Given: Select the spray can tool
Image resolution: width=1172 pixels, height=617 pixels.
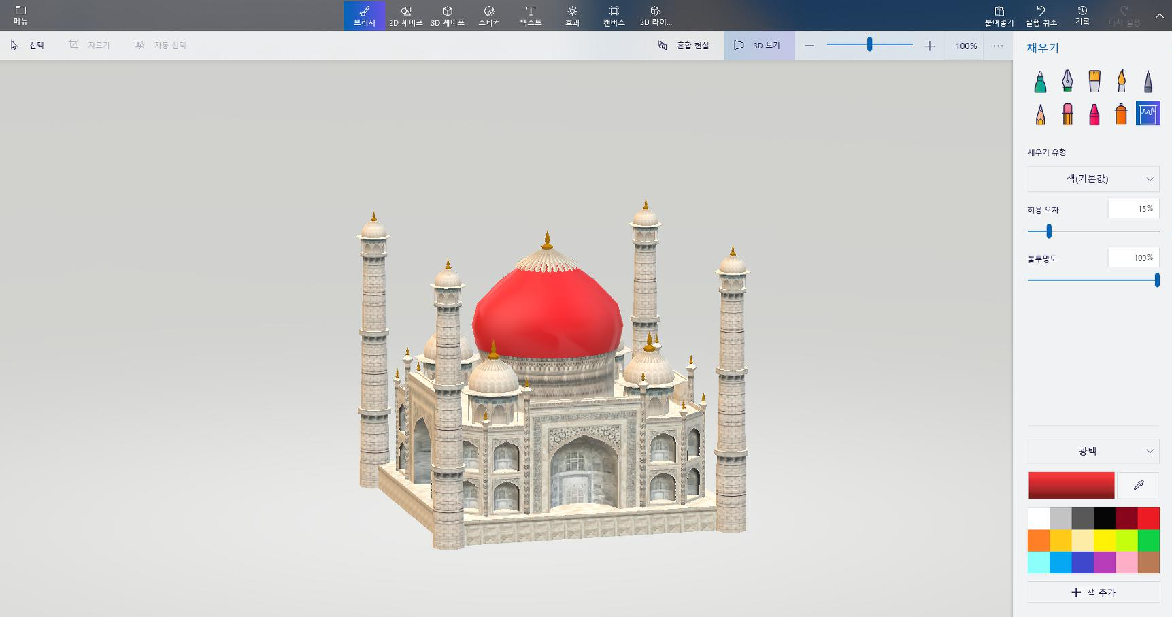Looking at the screenshot, I should (x=1121, y=114).
